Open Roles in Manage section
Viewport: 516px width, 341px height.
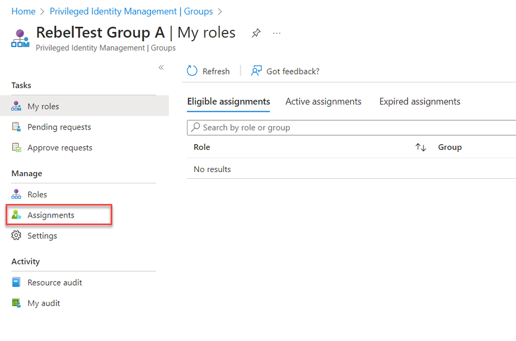37,194
